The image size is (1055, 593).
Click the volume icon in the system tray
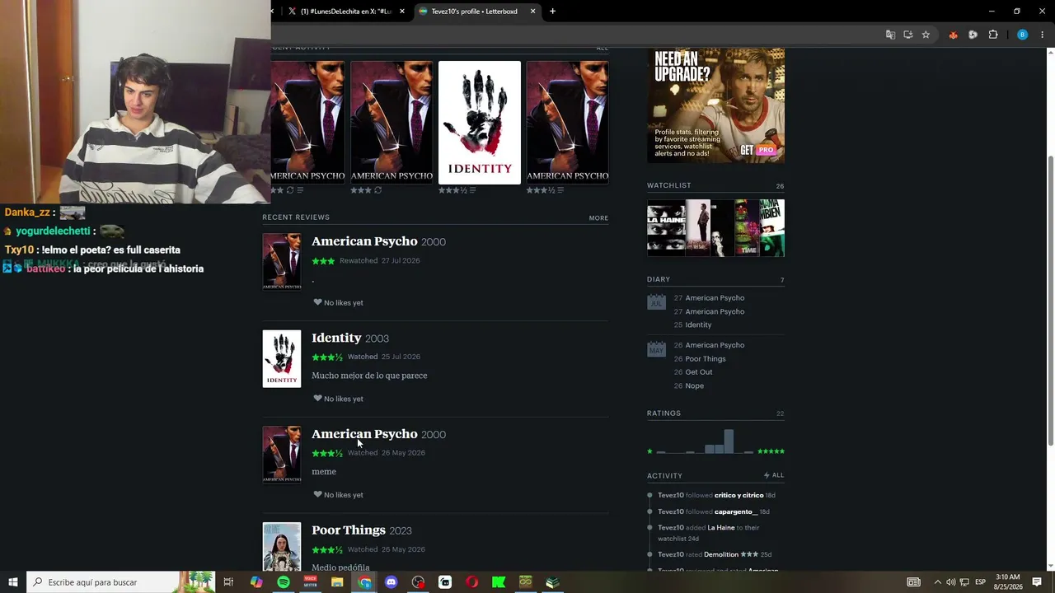[x=951, y=582]
